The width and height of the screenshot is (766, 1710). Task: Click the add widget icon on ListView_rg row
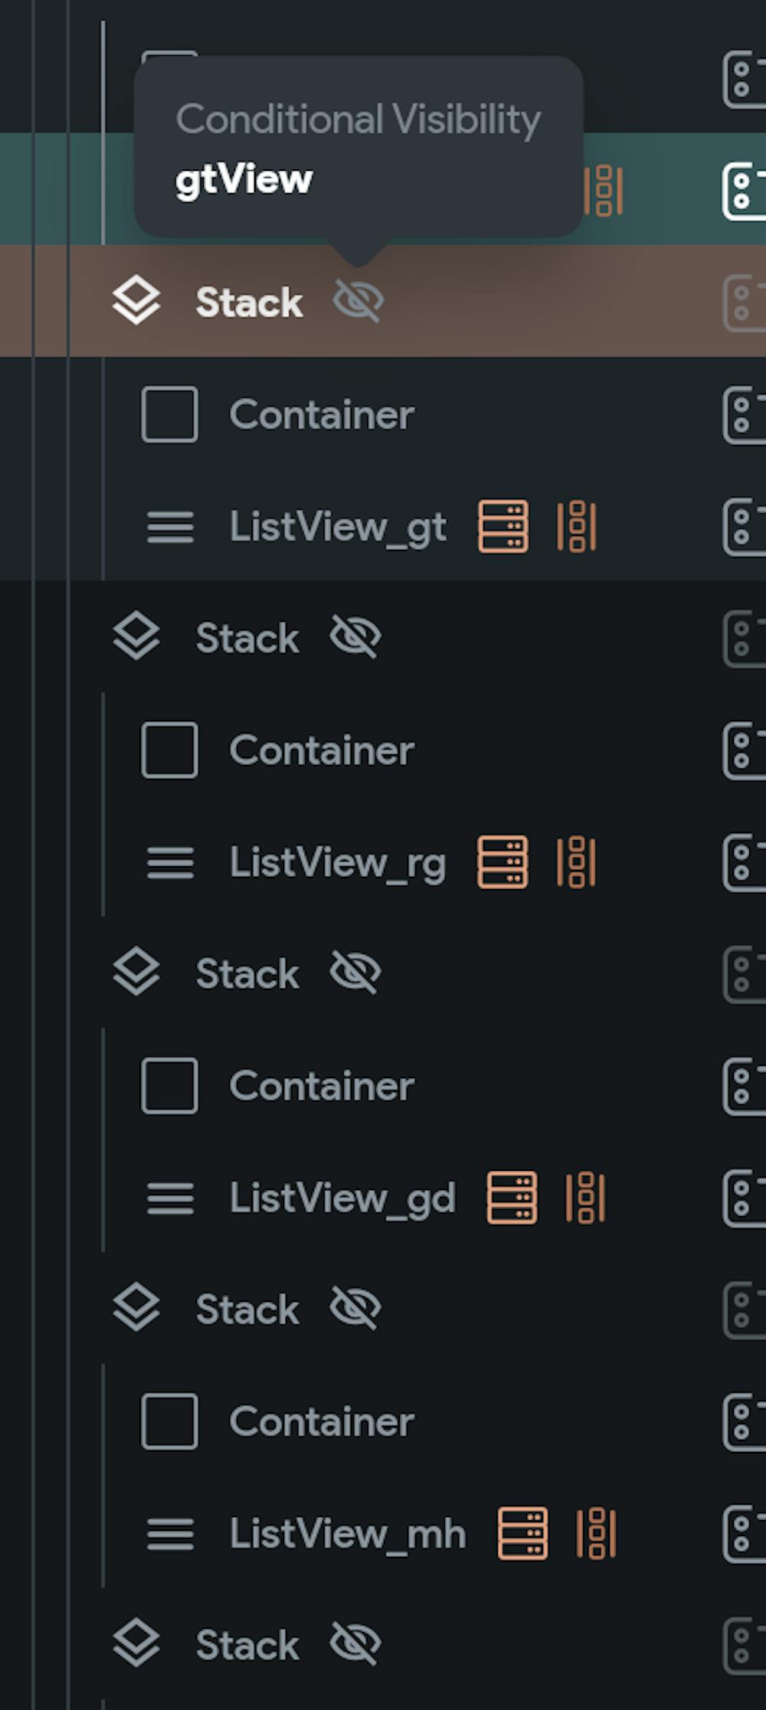pyautogui.click(x=743, y=862)
